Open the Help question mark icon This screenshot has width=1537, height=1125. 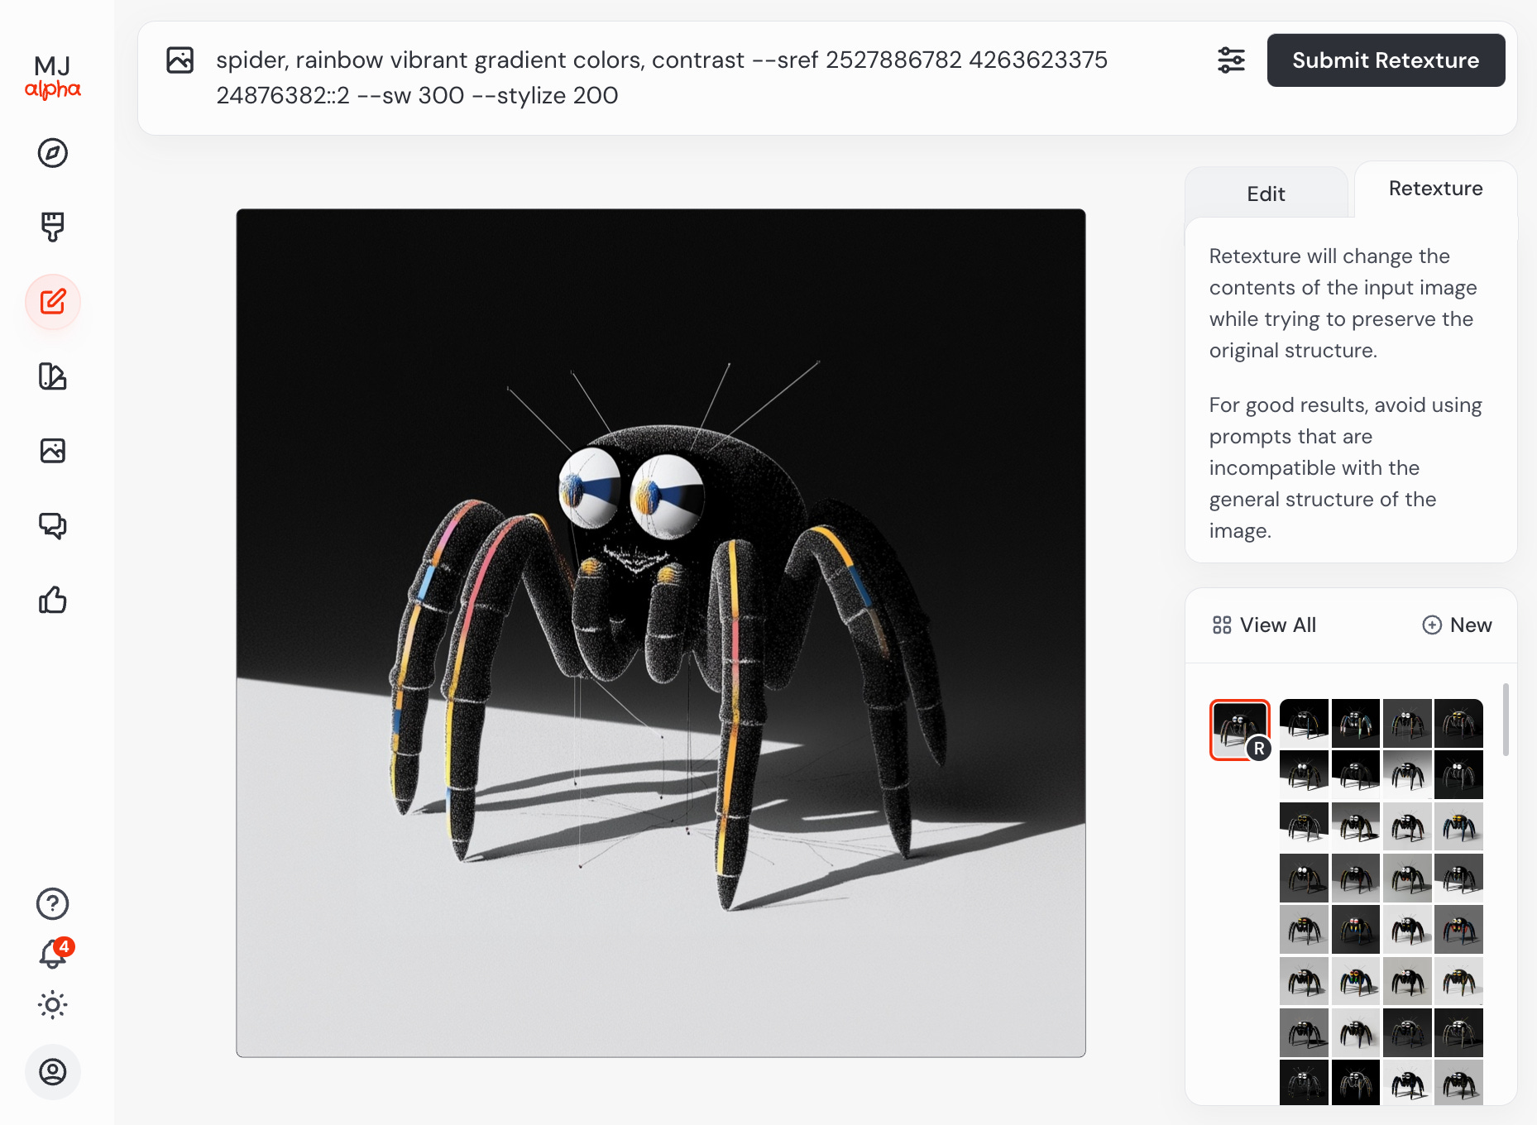tap(53, 904)
